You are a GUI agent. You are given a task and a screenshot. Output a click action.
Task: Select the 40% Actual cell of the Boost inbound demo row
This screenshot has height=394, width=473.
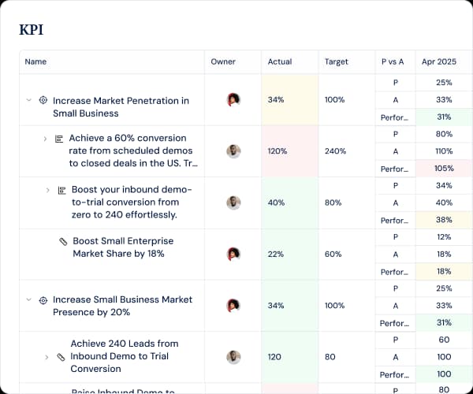(290, 203)
